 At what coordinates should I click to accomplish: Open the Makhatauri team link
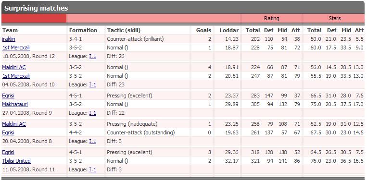coord(15,104)
